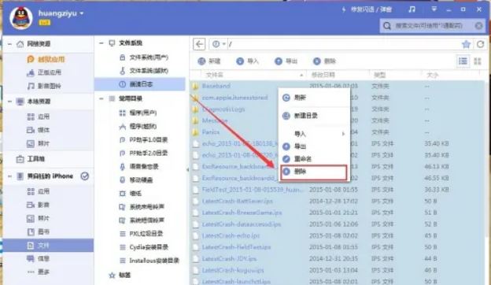This screenshot has height=285, width=491.
Task: Open 应用 under 本地资源
Action: pos(39,117)
